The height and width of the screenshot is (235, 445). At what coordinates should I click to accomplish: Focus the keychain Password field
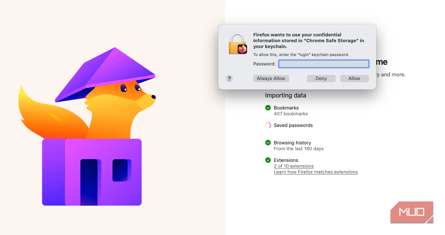(324, 64)
